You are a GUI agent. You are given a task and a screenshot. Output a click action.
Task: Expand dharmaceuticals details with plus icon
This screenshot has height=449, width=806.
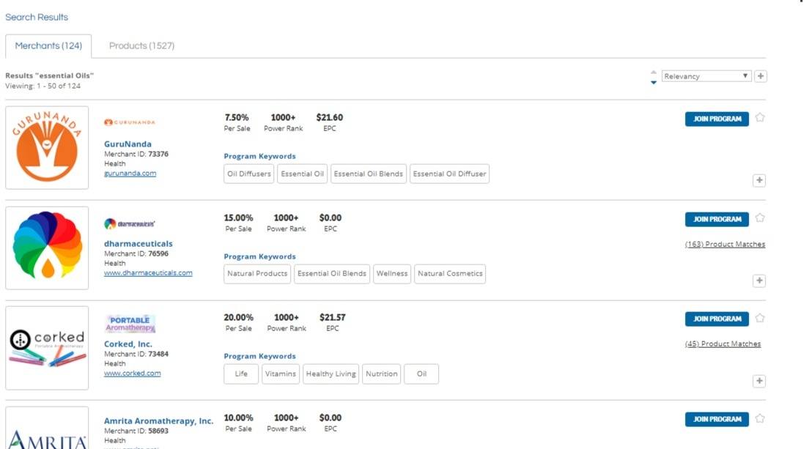point(758,281)
